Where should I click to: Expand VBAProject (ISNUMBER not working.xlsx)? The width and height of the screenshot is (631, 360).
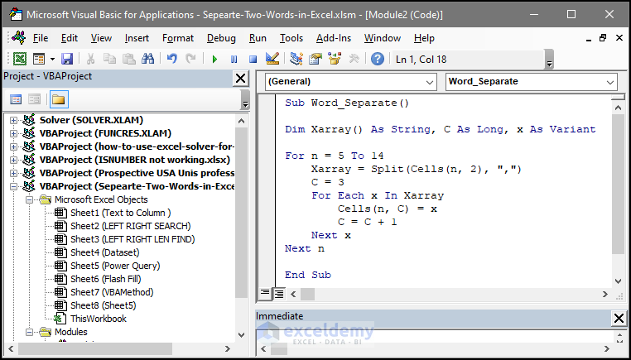[x=14, y=160]
